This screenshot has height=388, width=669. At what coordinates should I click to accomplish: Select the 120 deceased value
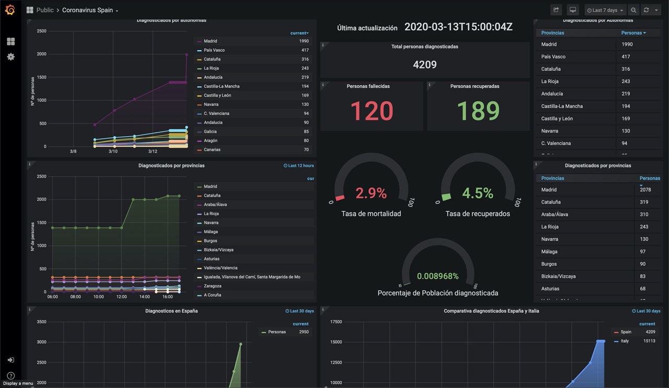click(x=372, y=111)
